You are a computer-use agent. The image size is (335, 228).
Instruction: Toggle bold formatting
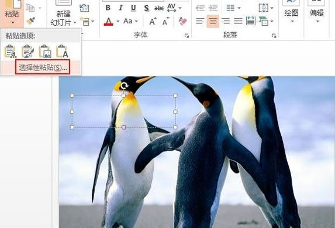(108, 8)
